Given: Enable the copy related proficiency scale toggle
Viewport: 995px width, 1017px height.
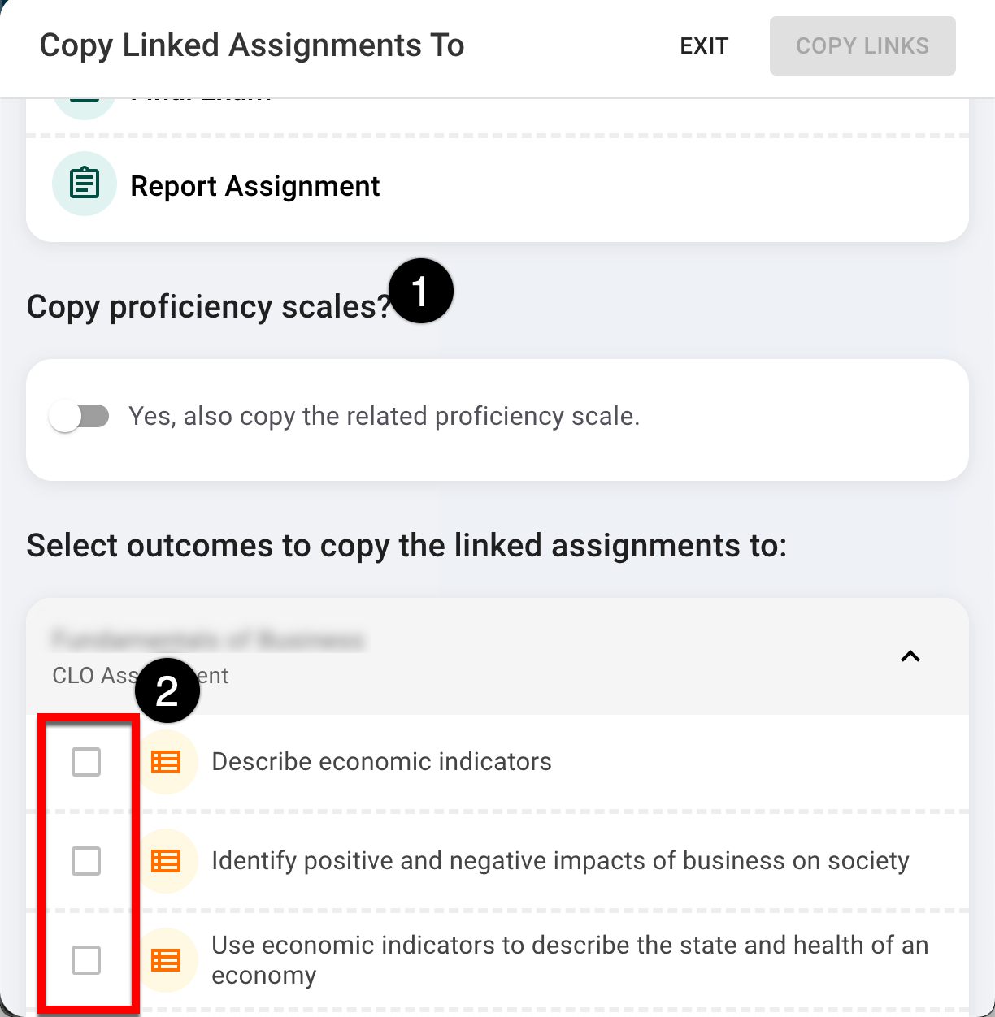Looking at the screenshot, I should [80, 417].
